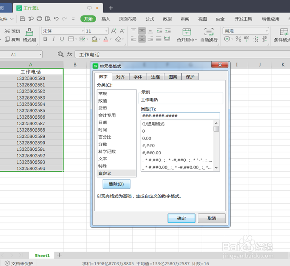Switch to the Formulas (公式) tab
This screenshot has width=290, height=266.
point(150,19)
